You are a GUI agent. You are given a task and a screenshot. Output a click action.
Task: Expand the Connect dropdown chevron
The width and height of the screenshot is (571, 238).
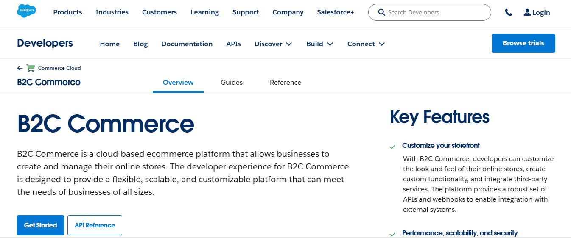(x=382, y=44)
